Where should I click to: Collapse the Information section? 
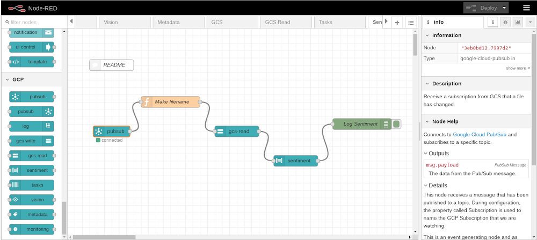point(477,35)
